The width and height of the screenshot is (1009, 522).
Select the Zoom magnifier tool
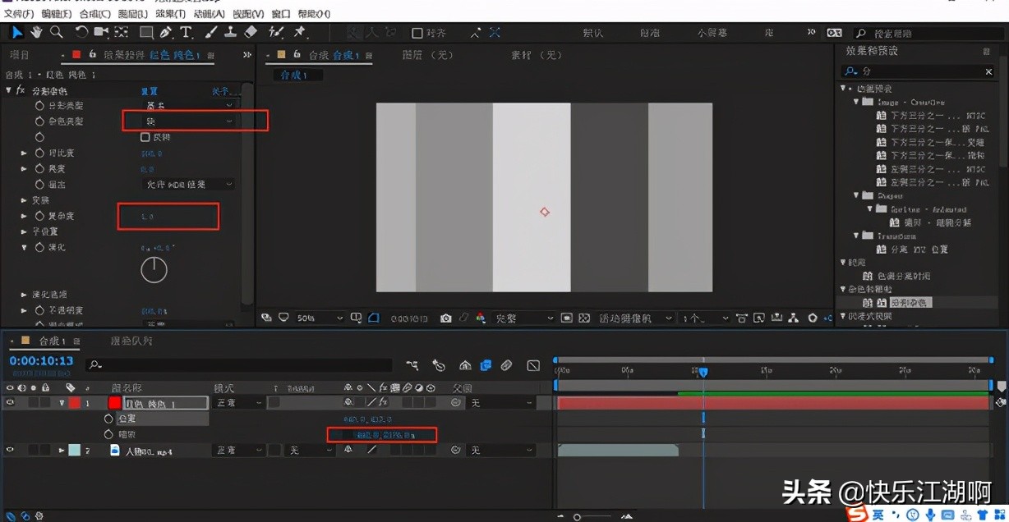tap(57, 32)
